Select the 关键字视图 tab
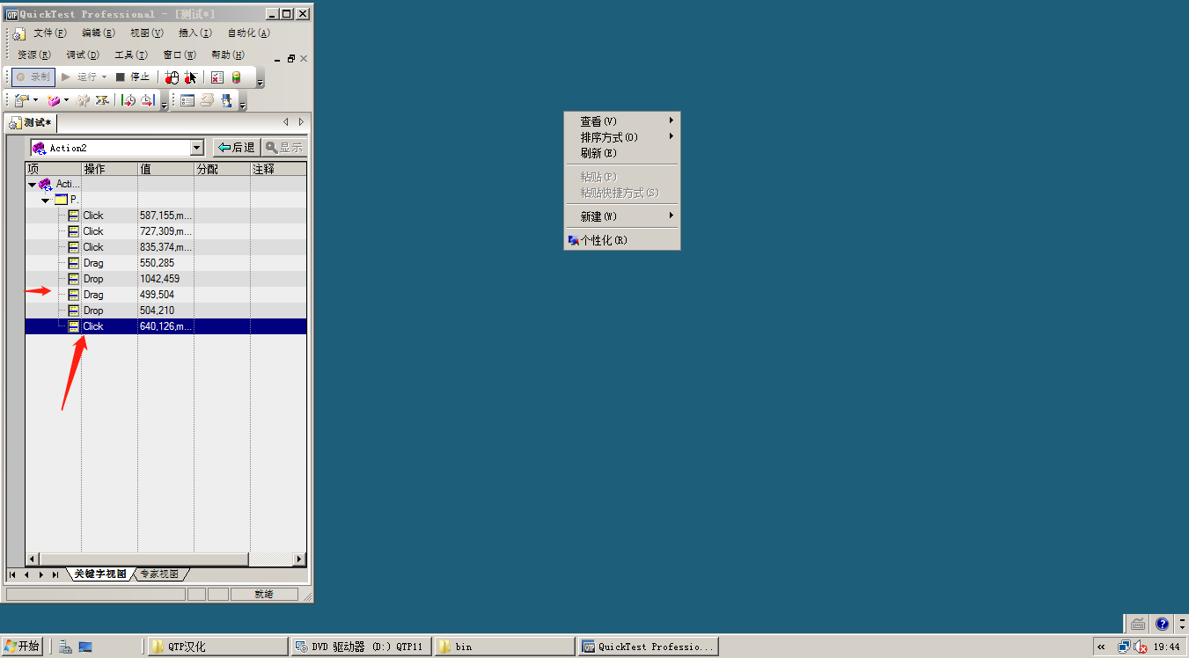Image resolution: width=1189 pixels, height=658 pixels. pyautogui.click(x=99, y=574)
